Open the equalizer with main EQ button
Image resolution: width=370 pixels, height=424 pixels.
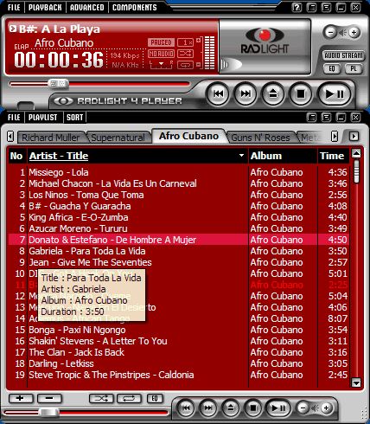point(332,68)
